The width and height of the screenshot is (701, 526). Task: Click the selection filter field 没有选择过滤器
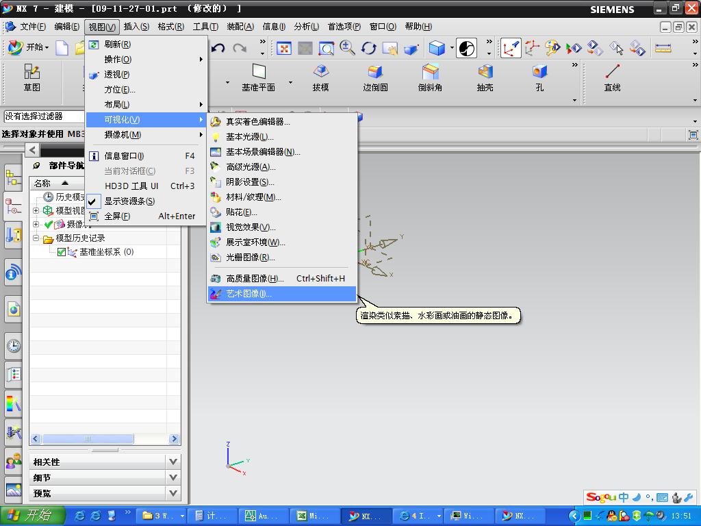[x=44, y=116]
